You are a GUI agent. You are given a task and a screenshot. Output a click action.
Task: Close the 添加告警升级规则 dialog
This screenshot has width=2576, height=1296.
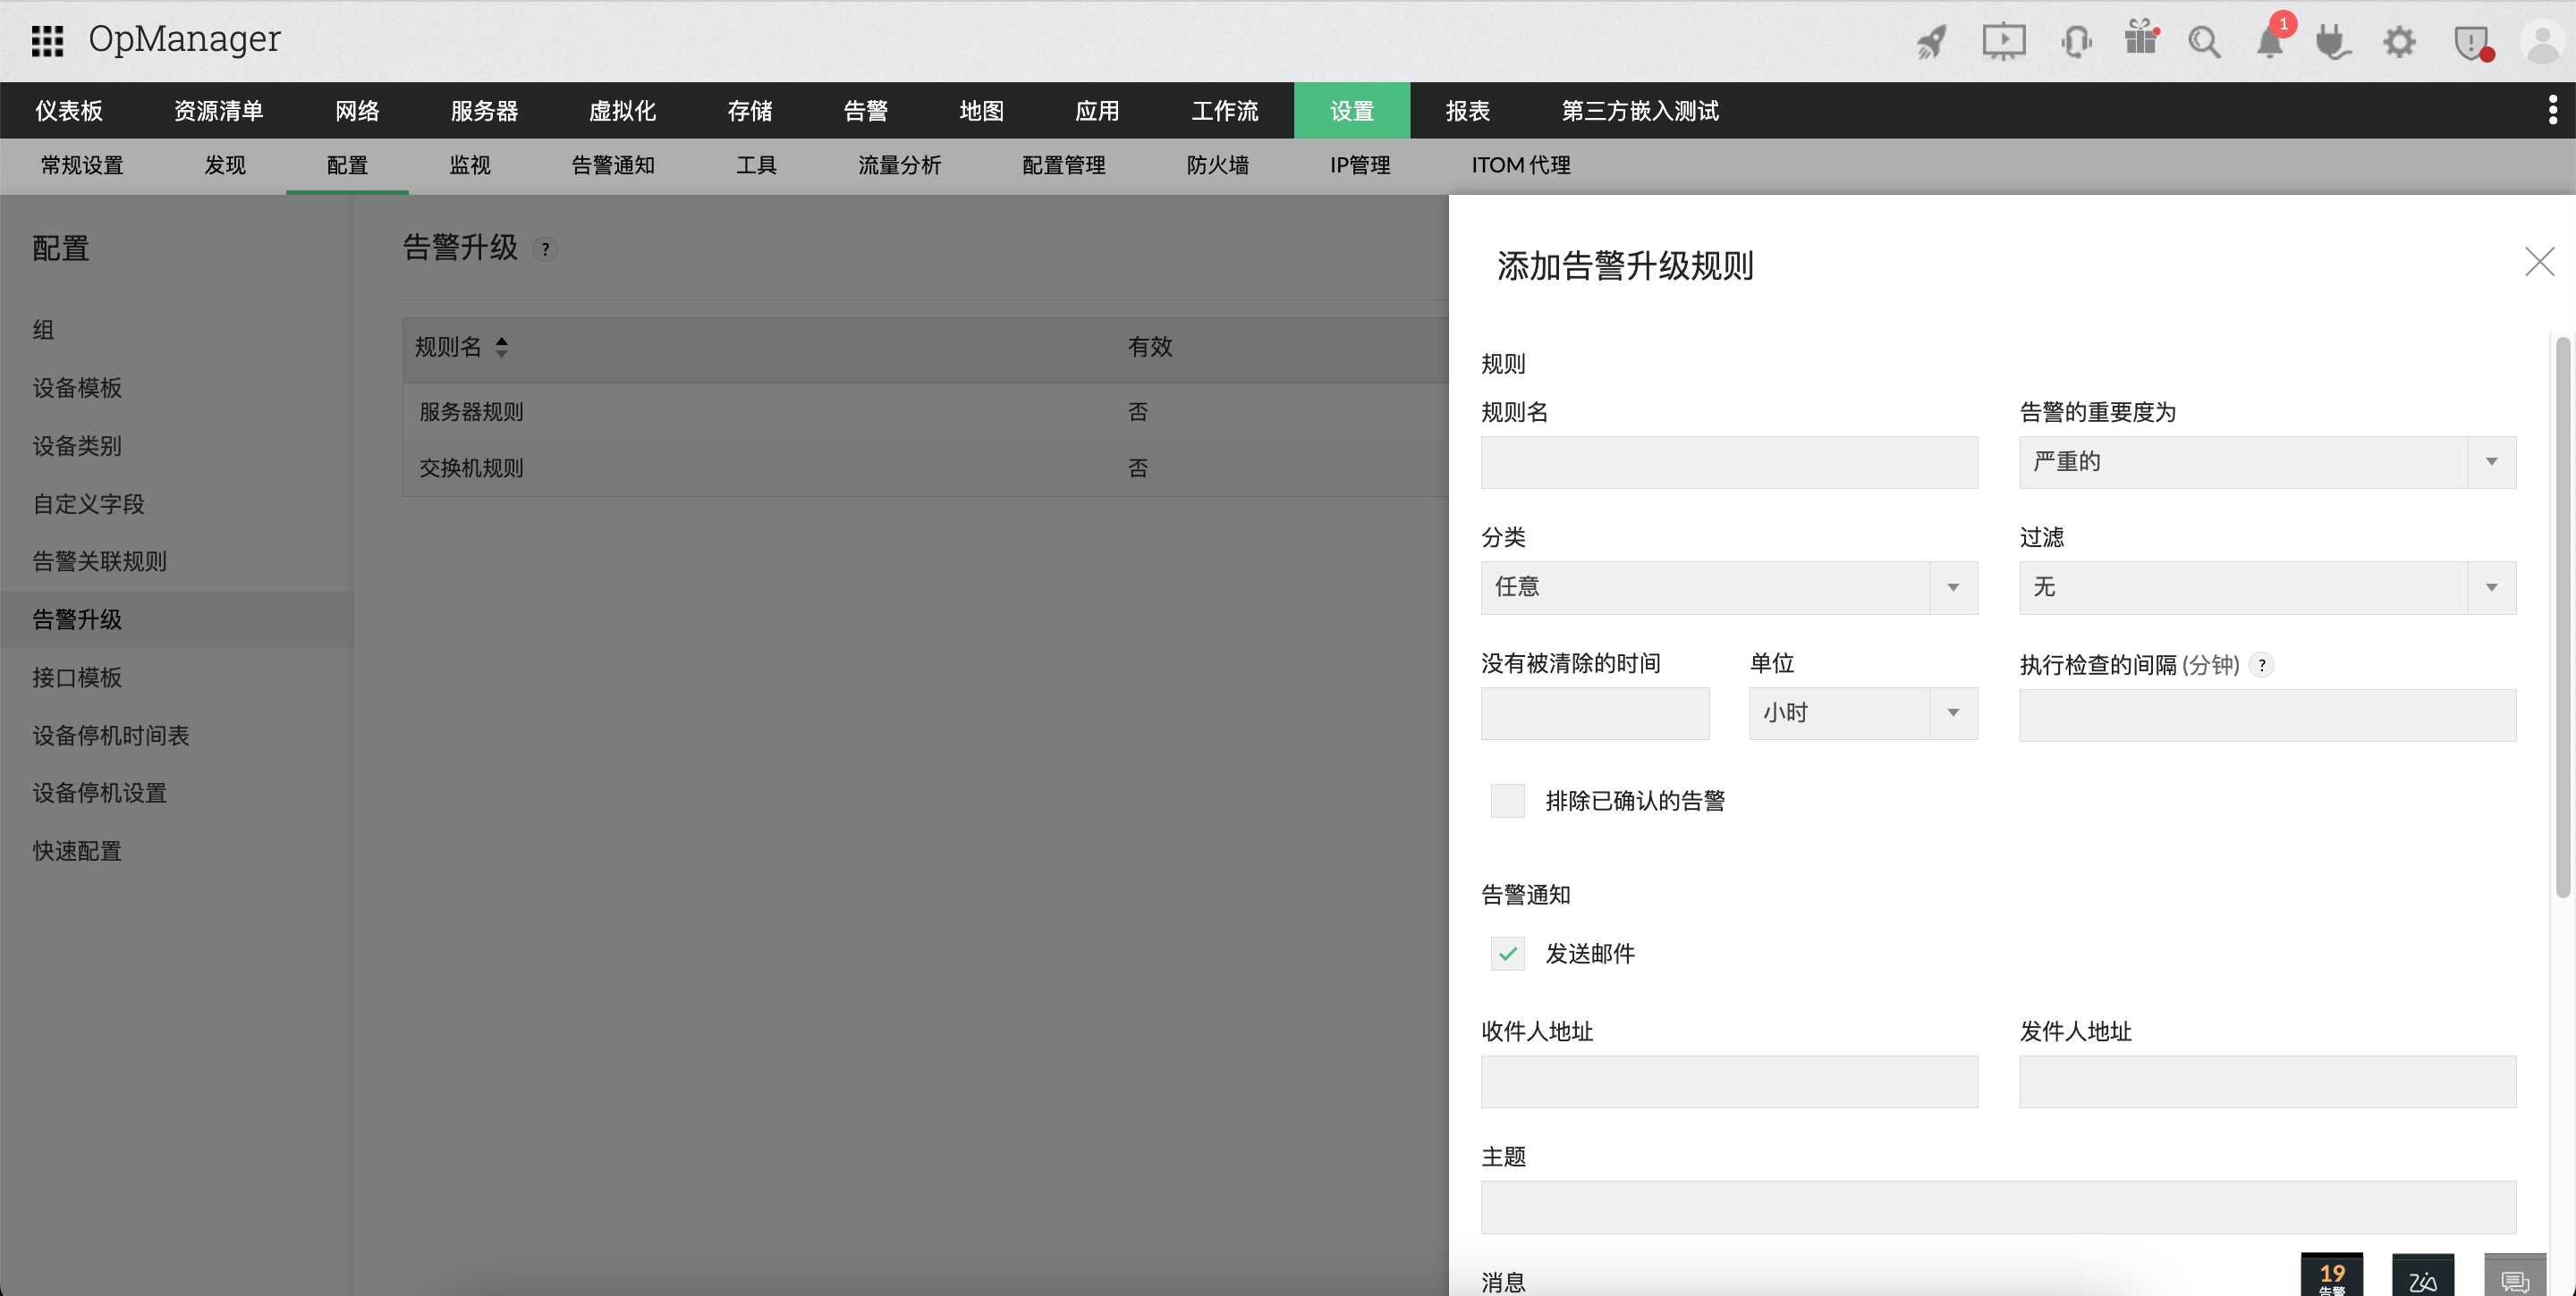(x=2540, y=262)
